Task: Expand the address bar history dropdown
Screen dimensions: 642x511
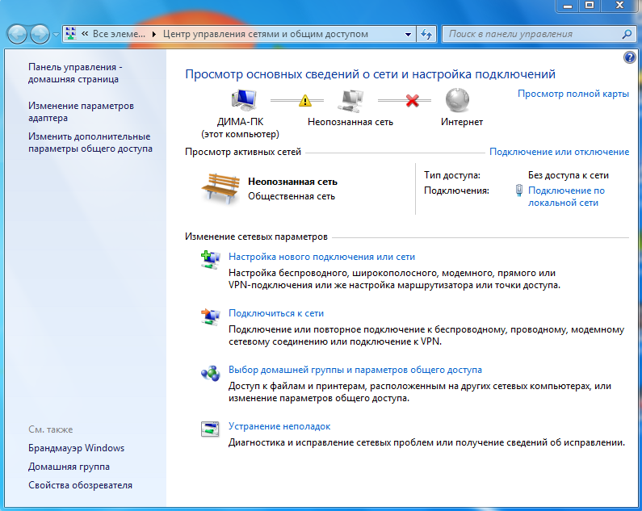Action: [408, 35]
